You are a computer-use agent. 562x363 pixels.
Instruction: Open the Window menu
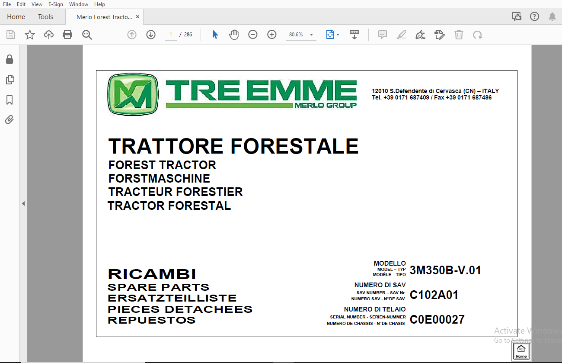[79, 4]
